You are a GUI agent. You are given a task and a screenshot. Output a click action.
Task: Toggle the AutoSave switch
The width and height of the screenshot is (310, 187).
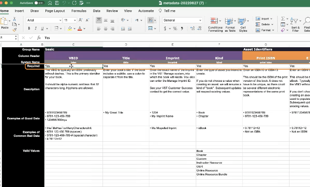(39, 3)
